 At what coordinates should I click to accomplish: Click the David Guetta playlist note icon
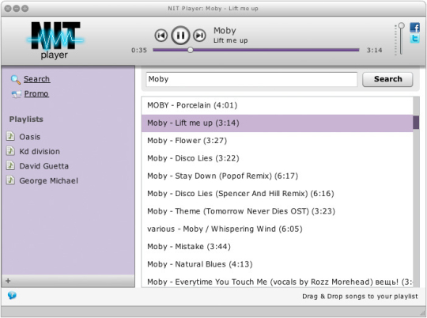10,165
